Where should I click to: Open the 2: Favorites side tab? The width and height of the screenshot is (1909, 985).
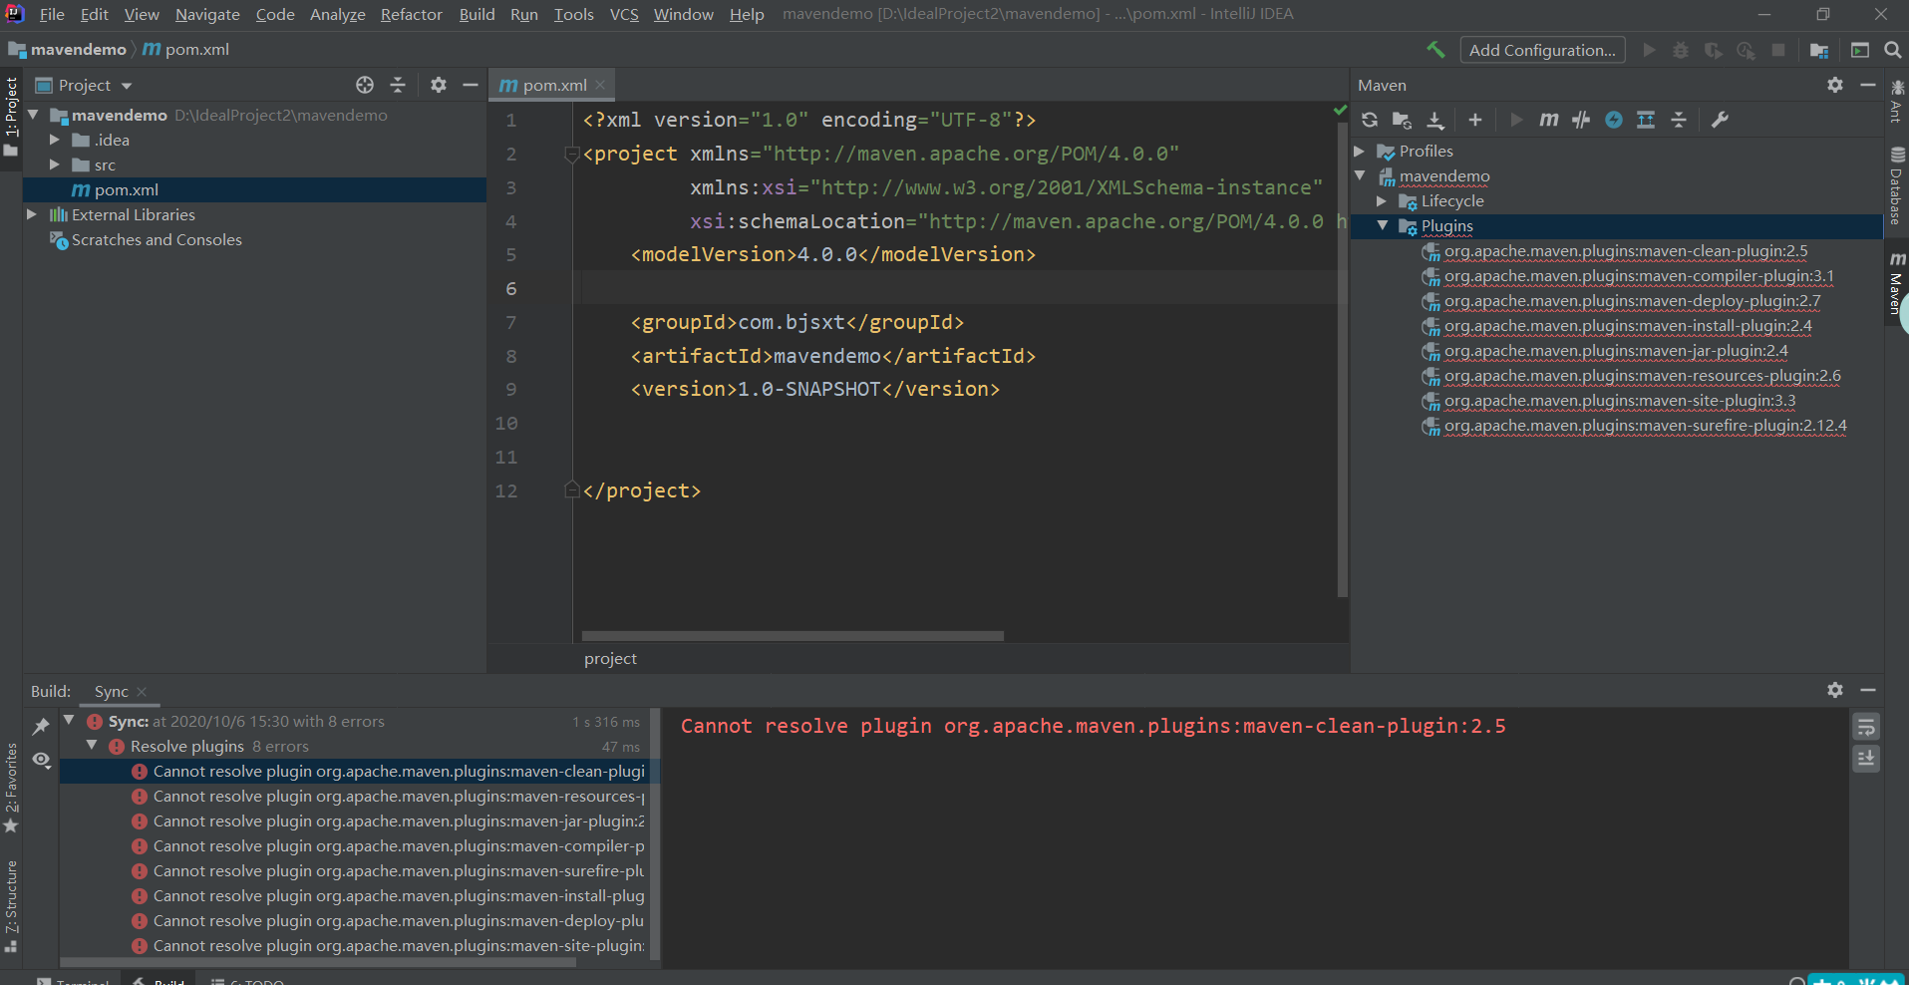pyautogui.click(x=11, y=788)
